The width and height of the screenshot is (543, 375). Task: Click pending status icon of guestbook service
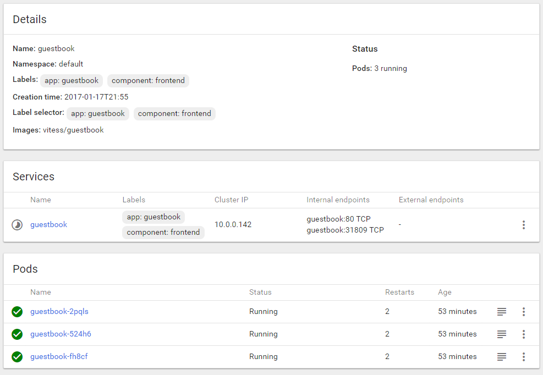pos(17,225)
